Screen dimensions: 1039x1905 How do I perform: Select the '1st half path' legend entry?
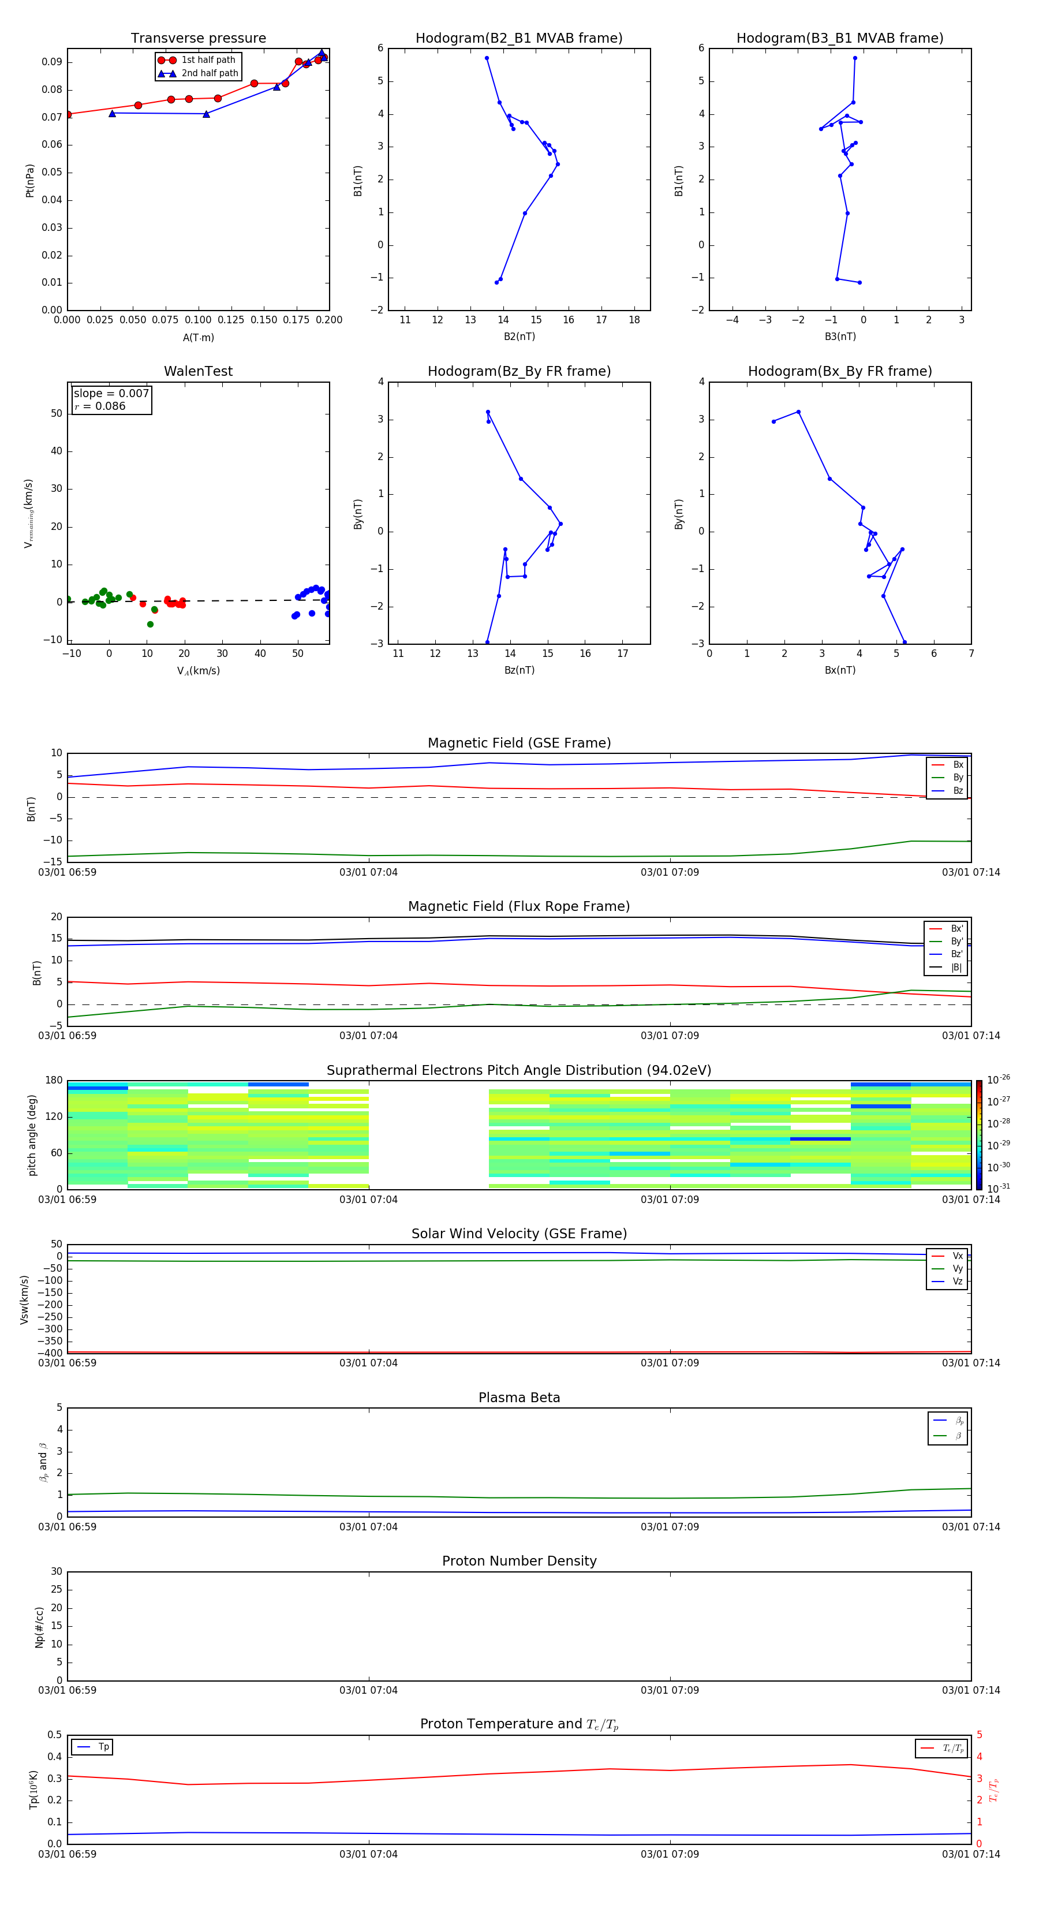point(197,60)
